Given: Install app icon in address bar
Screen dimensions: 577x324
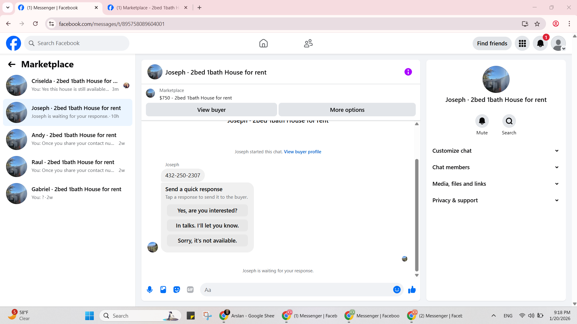Looking at the screenshot, I should 525,24.
